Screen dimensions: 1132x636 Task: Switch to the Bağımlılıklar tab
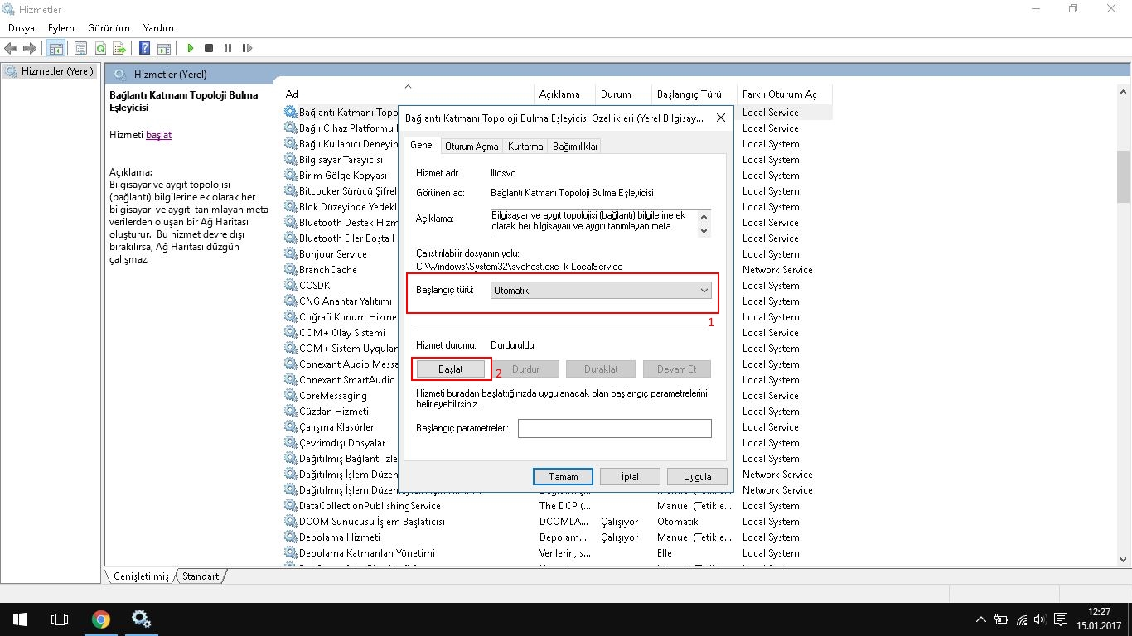[575, 147]
